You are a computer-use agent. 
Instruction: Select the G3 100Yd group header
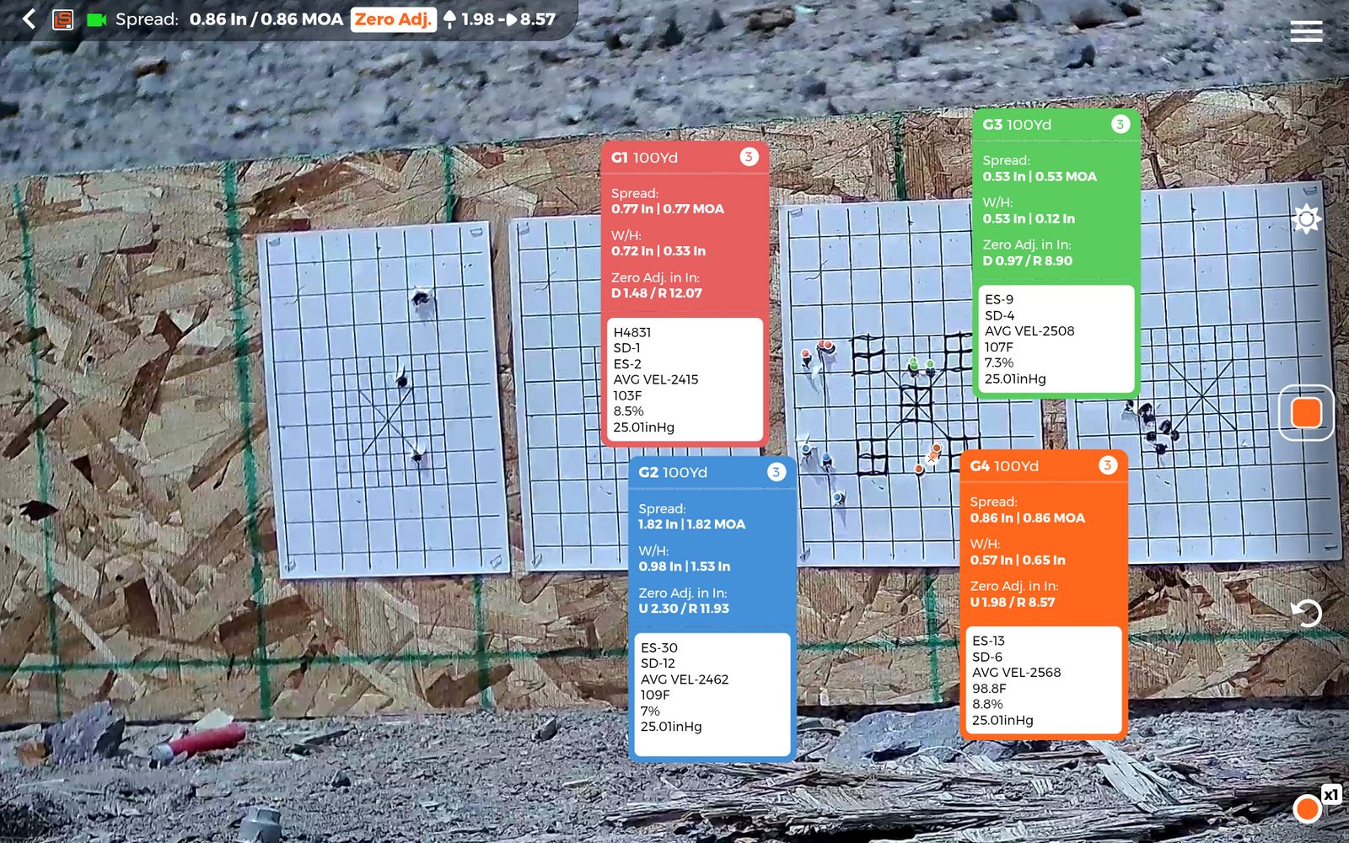point(1017,125)
